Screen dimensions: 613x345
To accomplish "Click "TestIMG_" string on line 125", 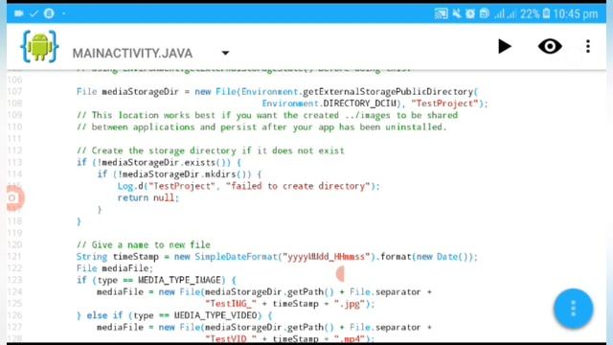I will click(231, 304).
